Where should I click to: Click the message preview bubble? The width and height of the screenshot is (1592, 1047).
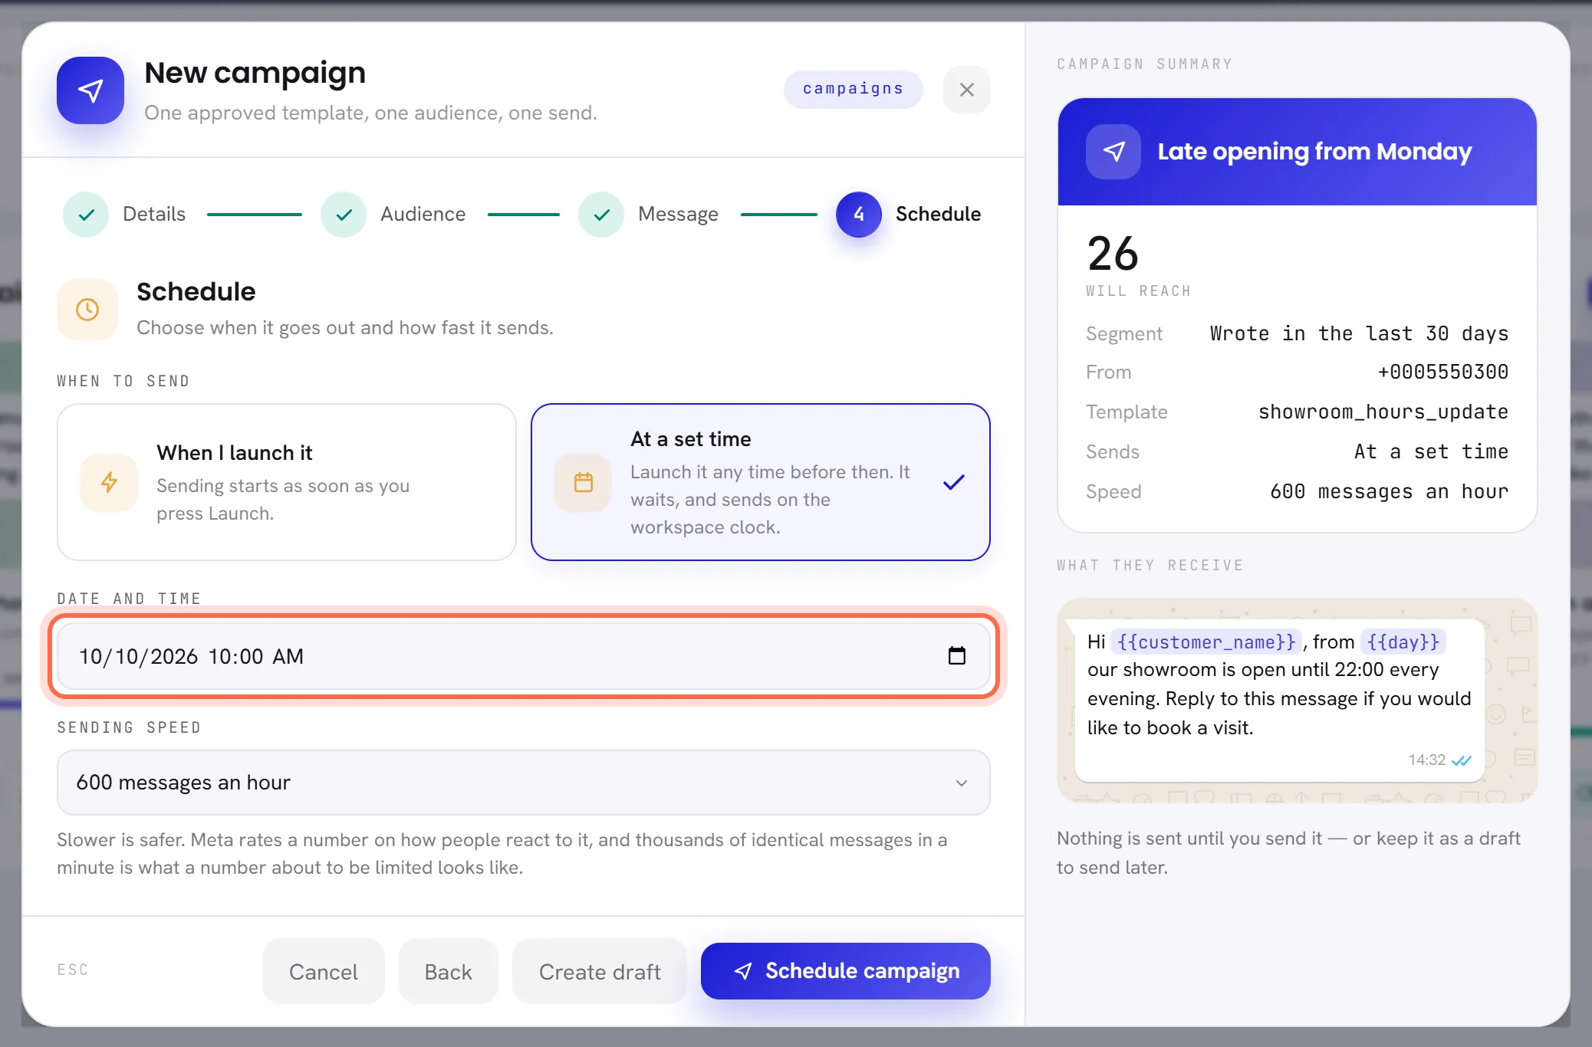click(1279, 701)
